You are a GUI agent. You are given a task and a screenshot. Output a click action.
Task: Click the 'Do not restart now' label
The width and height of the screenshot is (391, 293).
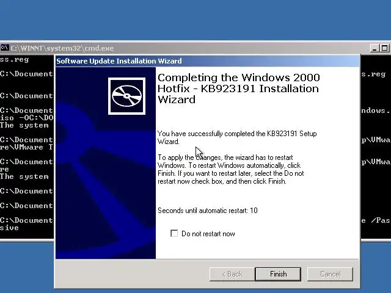pos(208,234)
